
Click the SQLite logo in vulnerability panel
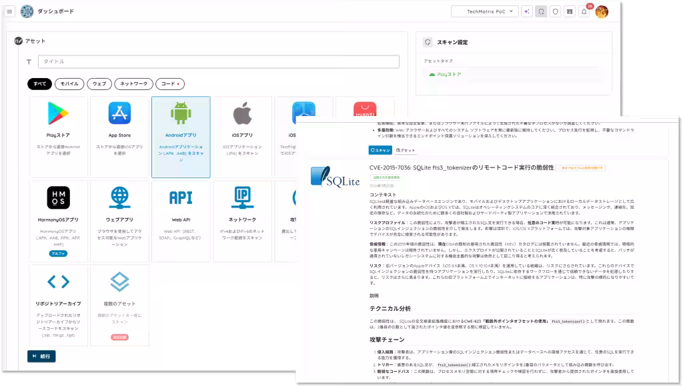335,177
